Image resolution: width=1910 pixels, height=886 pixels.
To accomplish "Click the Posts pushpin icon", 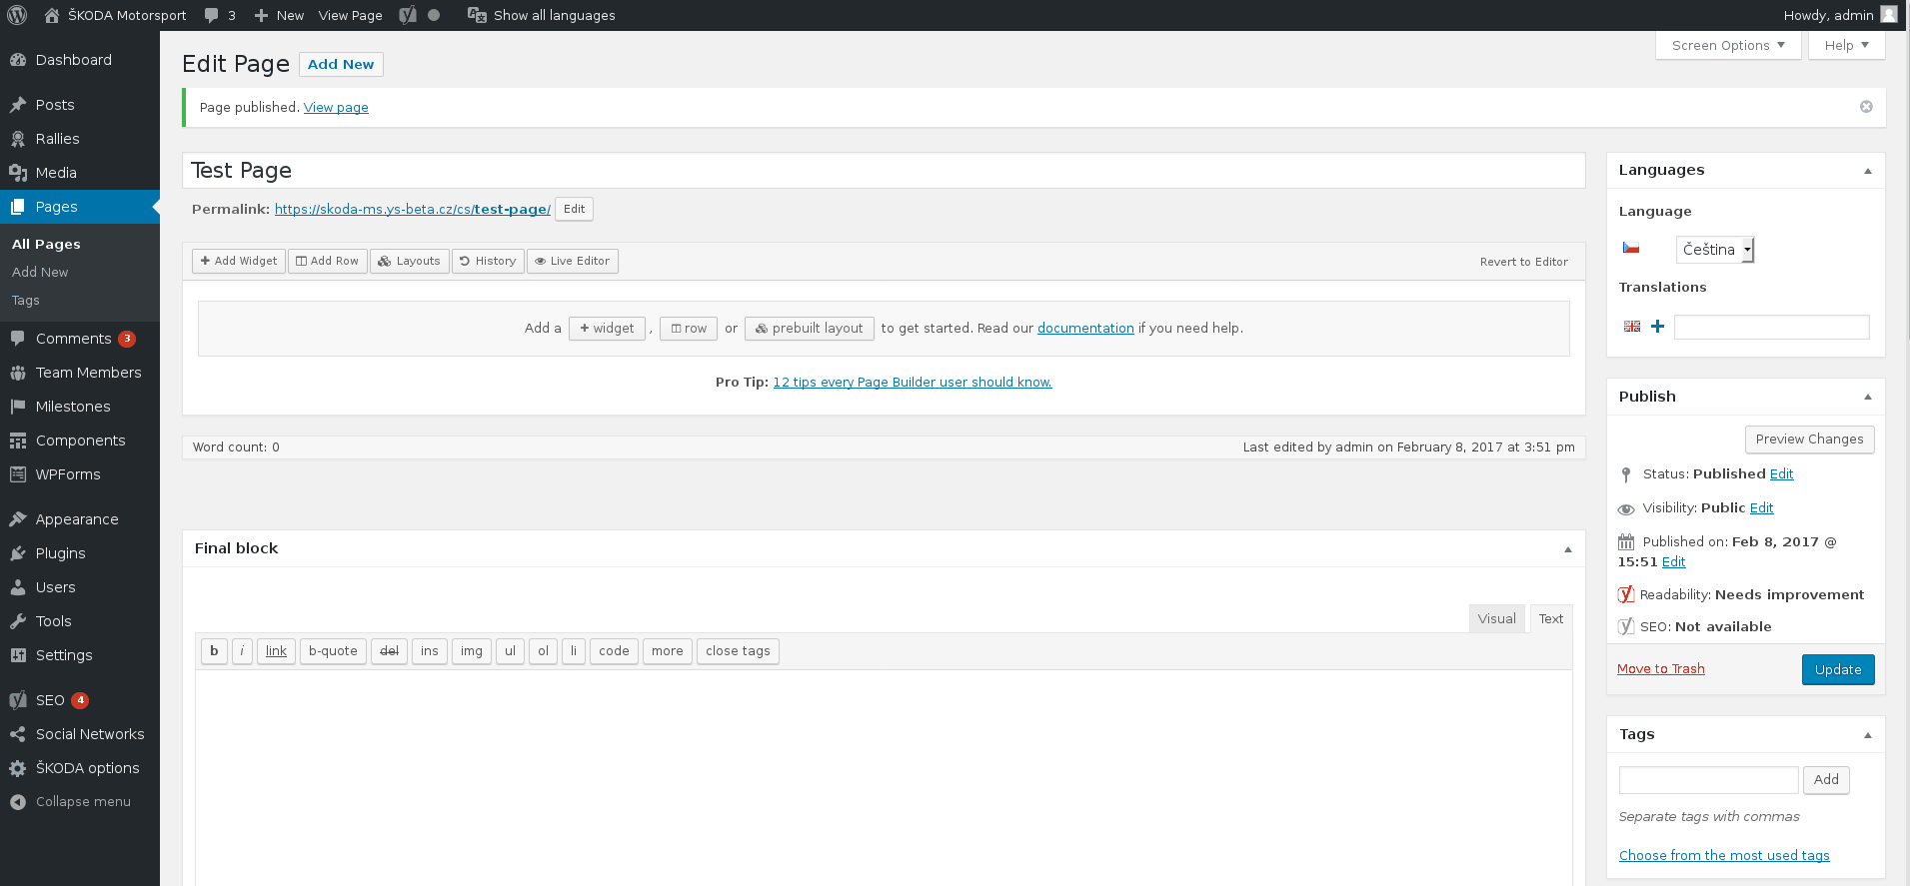I will [x=18, y=105].
